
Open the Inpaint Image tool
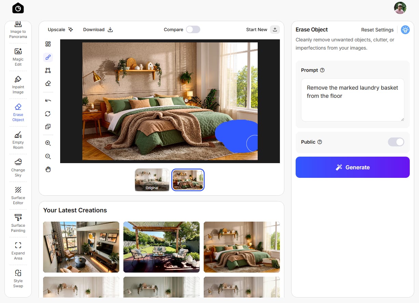pyautogui.click(x=18, y=84)
